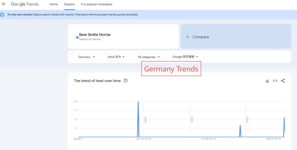
Task: Open the 2004 至今 time range dropdown
Action: click(116, 57)
